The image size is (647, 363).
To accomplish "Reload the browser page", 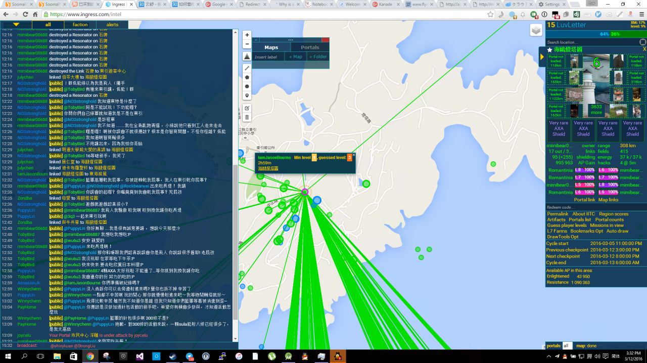I will click(x=24, y=15).
